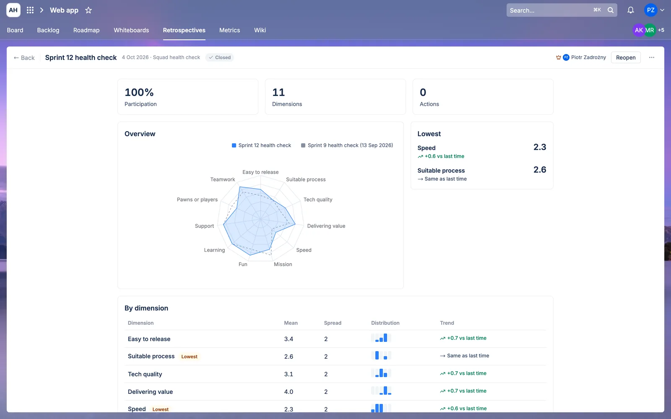Reopen the health check
This screenshot has height=419, width=671.
[x=626, y=57]
